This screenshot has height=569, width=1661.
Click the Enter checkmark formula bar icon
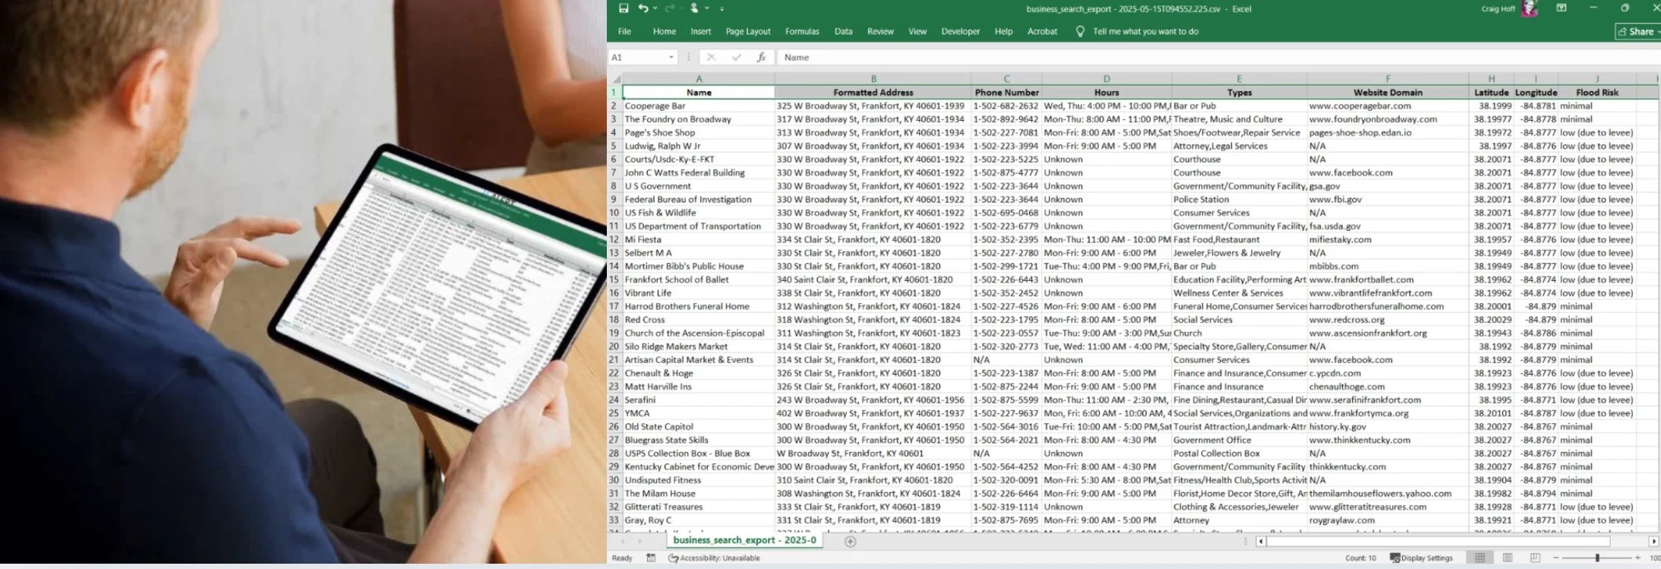pyautogui.click(x=736, y=57)
